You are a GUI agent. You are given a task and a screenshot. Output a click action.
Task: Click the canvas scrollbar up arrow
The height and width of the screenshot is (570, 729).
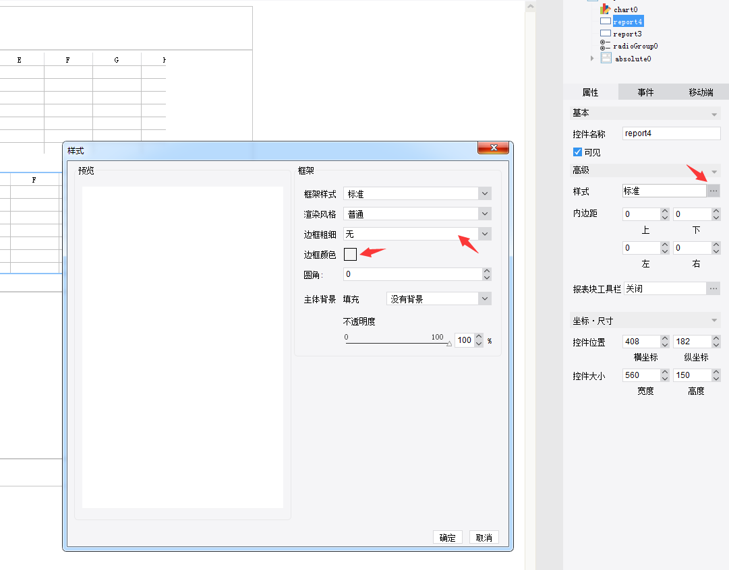tap(530, 7)
